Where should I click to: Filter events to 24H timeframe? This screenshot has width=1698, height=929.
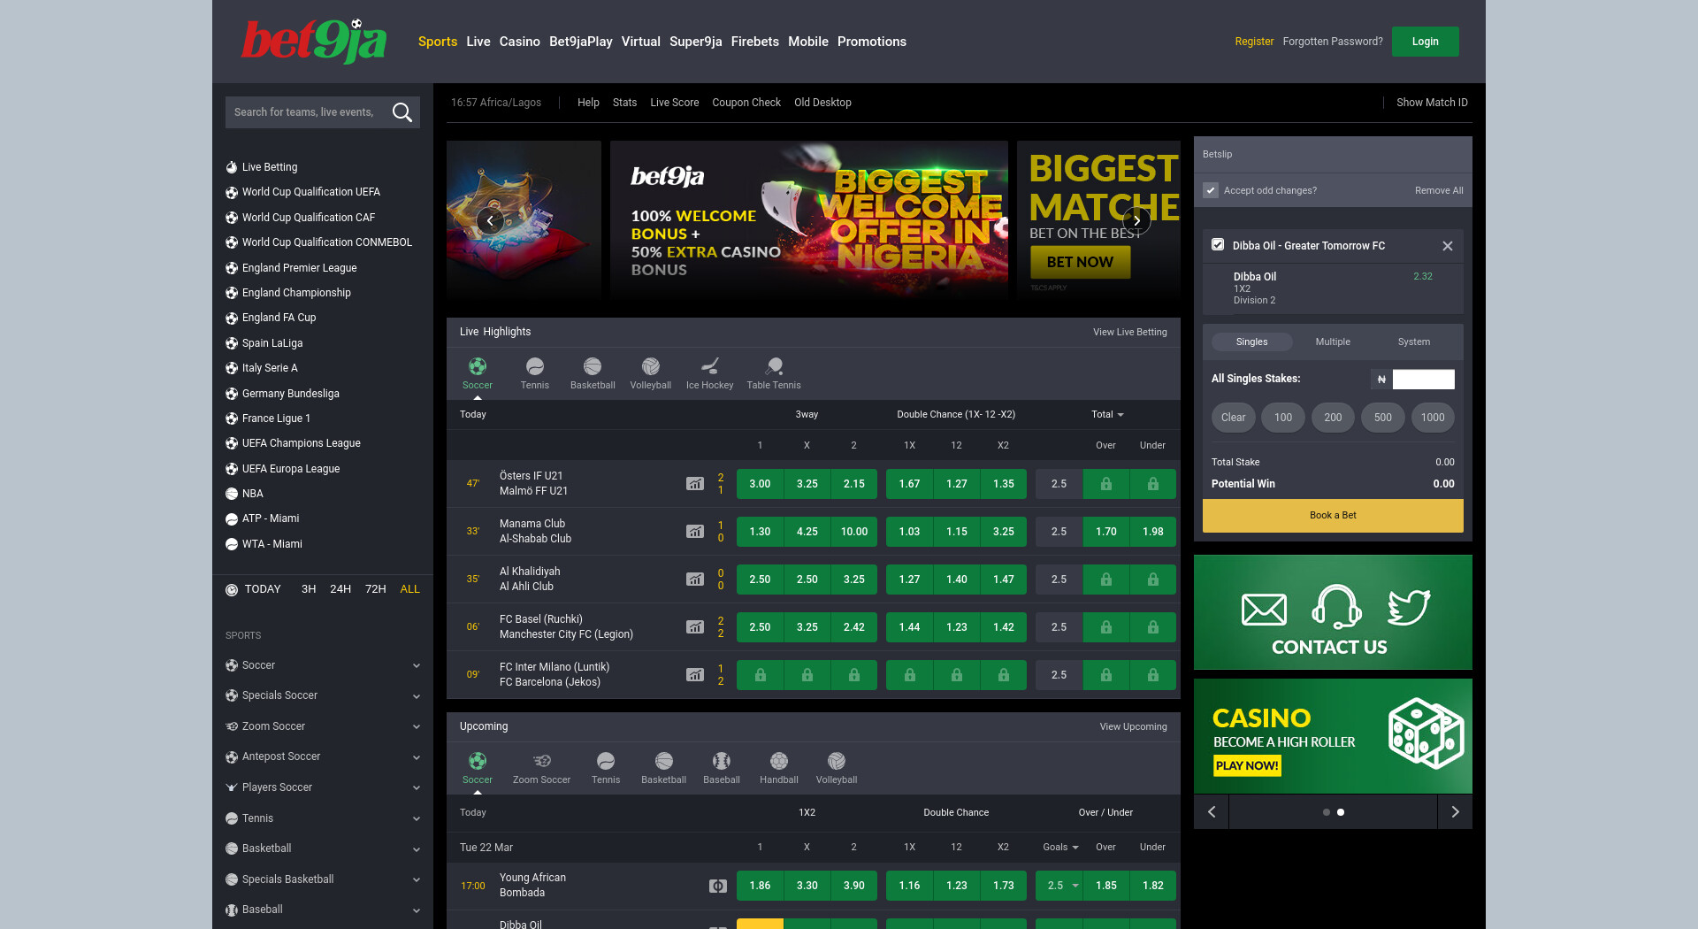[x=340, y=589]
